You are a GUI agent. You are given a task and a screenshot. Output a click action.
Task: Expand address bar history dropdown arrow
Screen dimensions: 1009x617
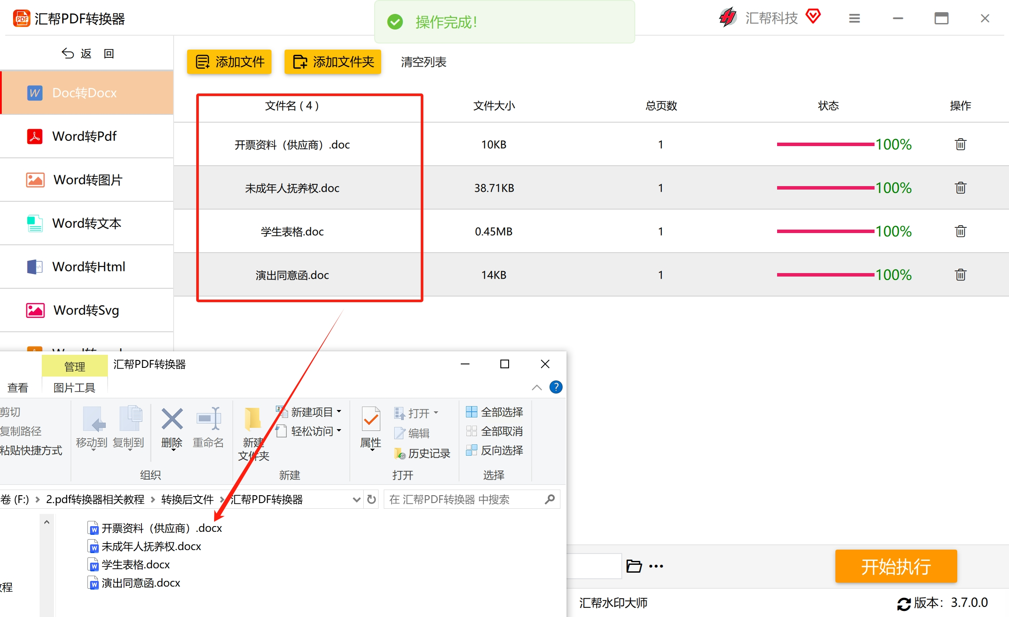pyautogui.click(x=356, y=500)
